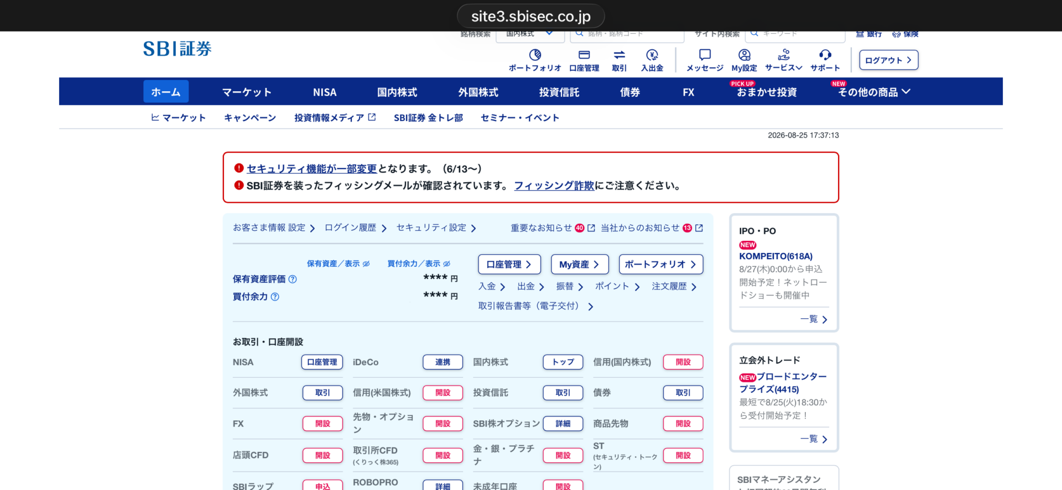Click 国内株式 トップ button
This screenshot has height=490, width=1062.
[x=563, y=362]
